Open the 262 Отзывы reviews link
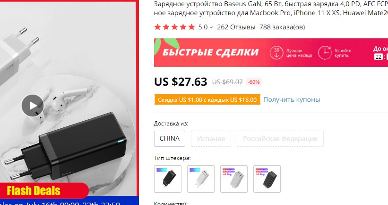 [x=236, y=27]
